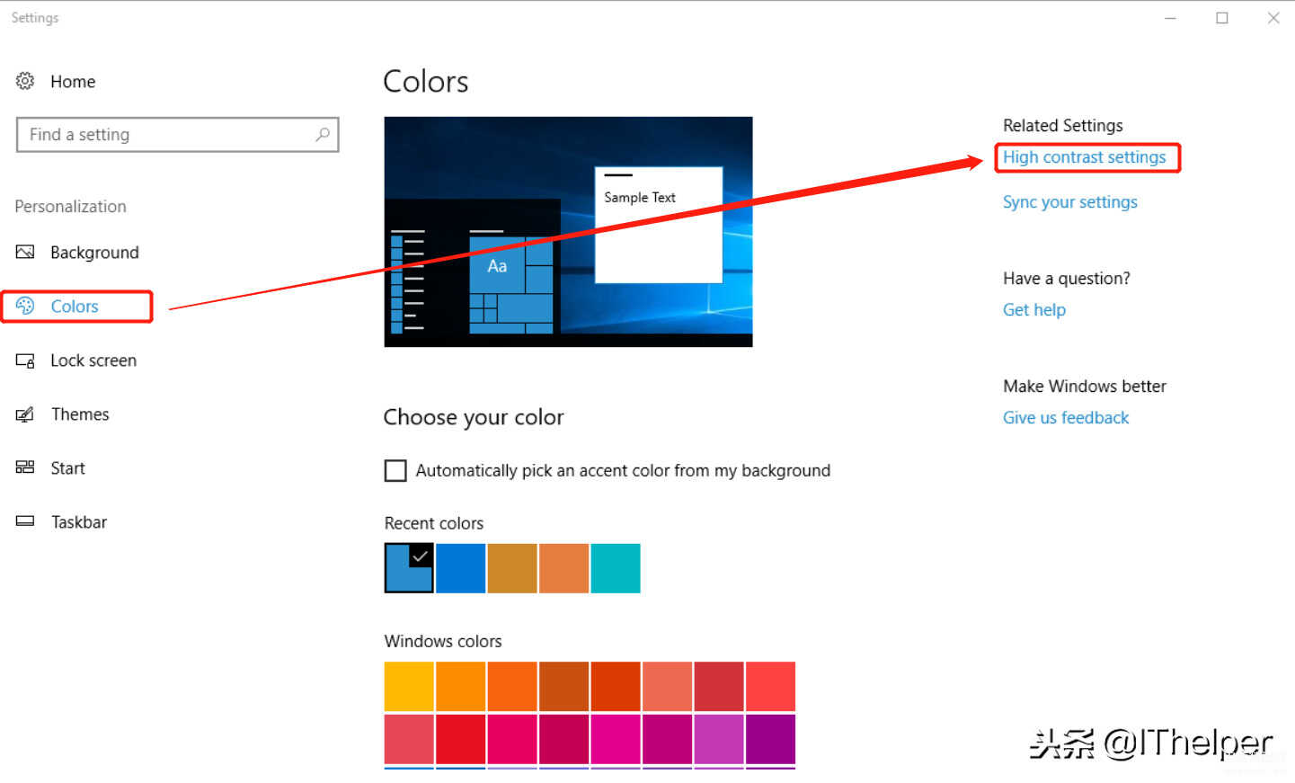The image size is (1295, 783).
Task: Click the Lock screen icon
Action: click(25, 360)
